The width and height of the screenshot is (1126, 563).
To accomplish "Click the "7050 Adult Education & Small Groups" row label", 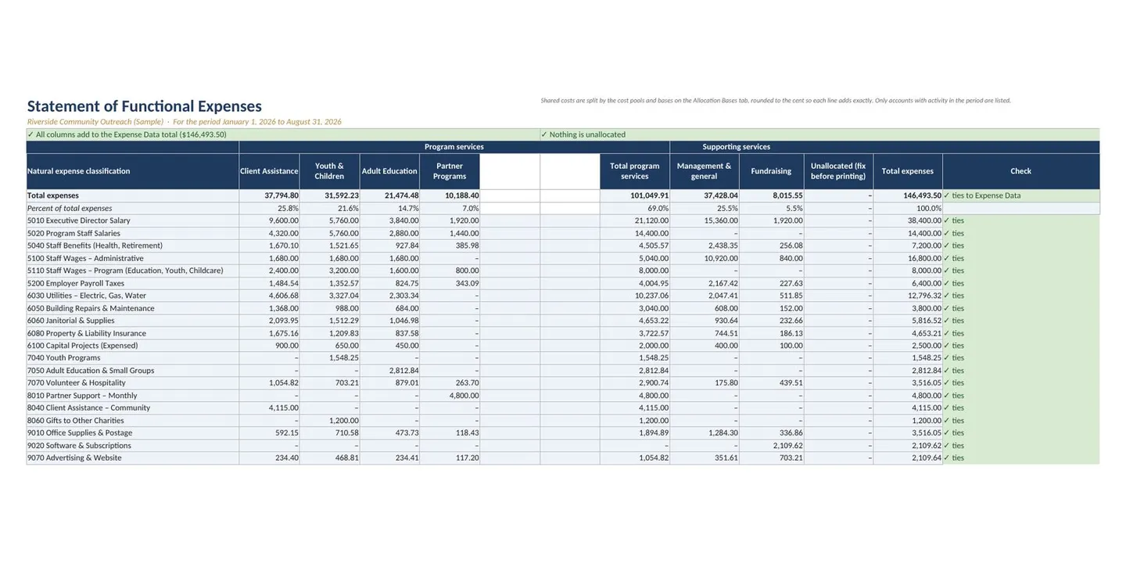I will click(91, 371).
